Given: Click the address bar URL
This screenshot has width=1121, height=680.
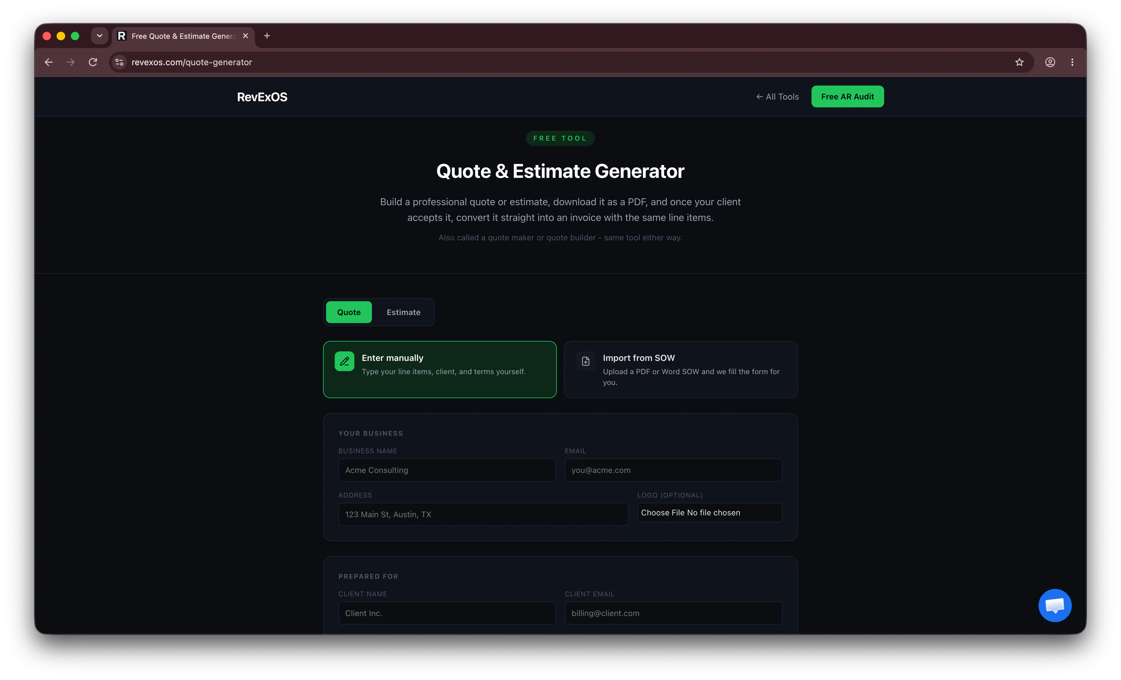Looking at the screenshot, I should 192,62.
